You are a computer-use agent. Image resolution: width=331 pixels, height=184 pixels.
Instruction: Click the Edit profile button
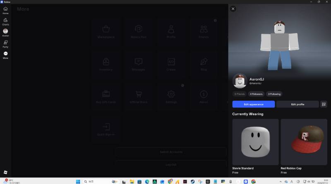pos(297,104)
